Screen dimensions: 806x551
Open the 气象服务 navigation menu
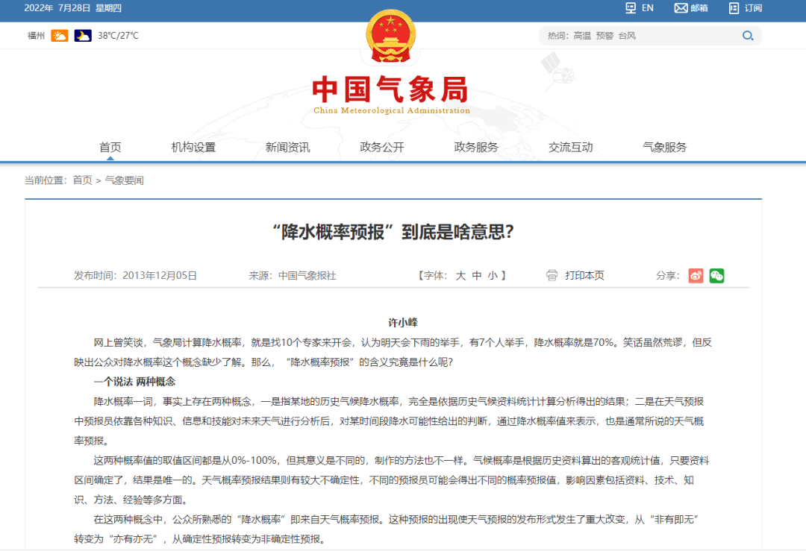click(x=665, y=147)
